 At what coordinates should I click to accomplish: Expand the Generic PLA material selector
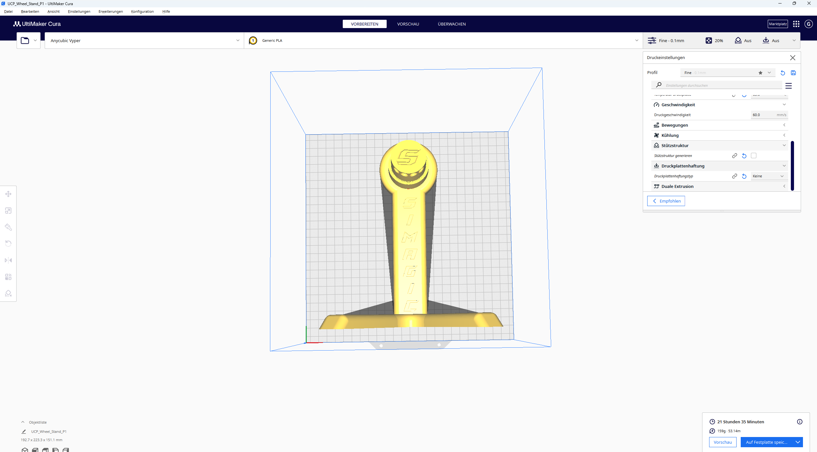443,41
